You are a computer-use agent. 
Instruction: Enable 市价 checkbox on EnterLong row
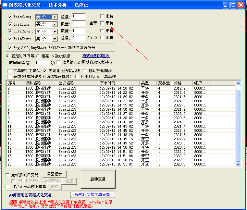(102, 16)
